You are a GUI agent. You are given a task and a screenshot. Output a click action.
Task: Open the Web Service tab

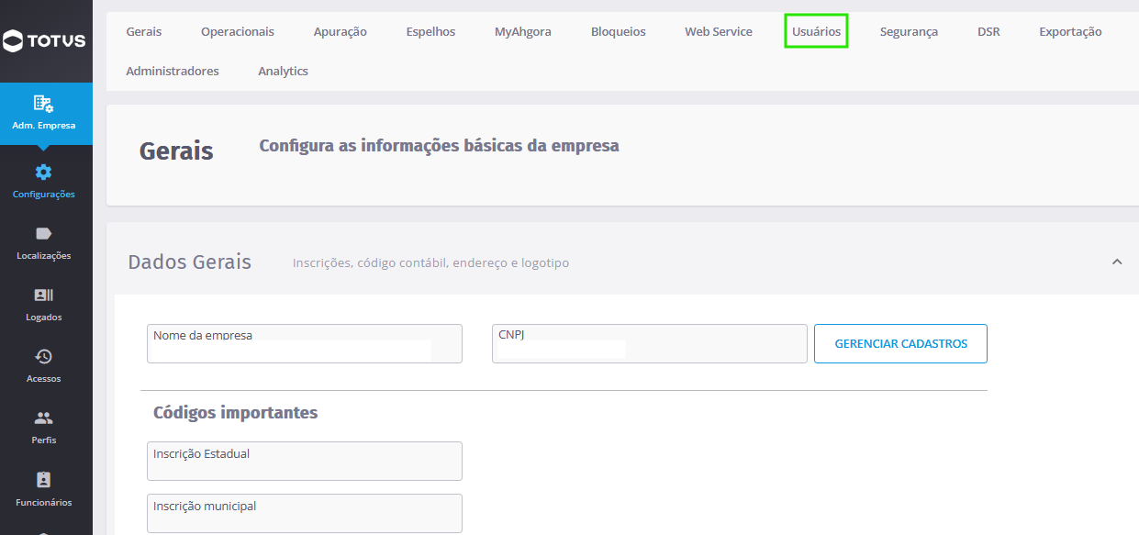719,31
